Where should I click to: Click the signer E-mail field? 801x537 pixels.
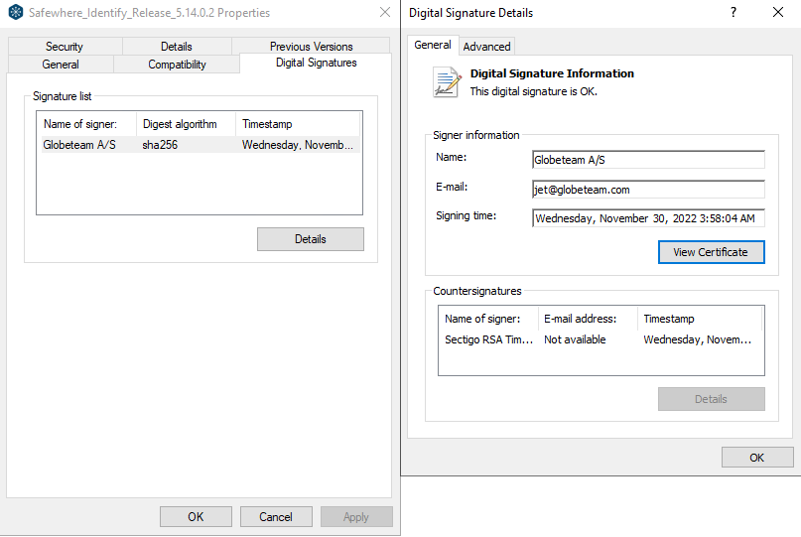pyautogui.click(x=648, y=190)
